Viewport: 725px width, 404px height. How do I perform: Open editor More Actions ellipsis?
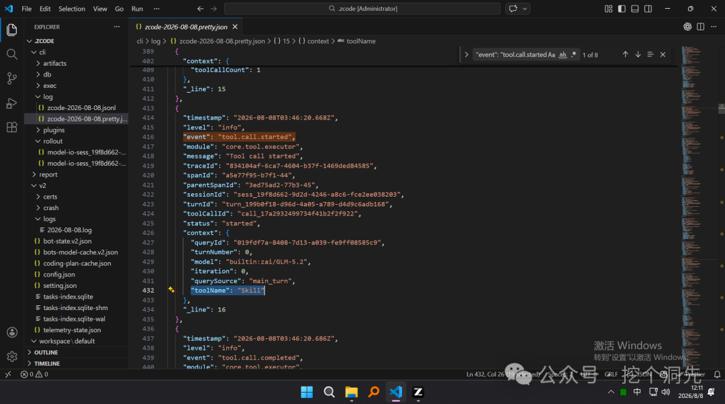click(714, 27)
